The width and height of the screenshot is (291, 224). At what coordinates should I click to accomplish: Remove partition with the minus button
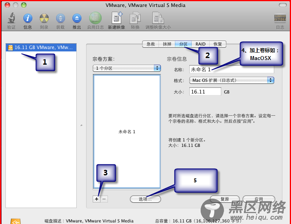click(104, 199)
